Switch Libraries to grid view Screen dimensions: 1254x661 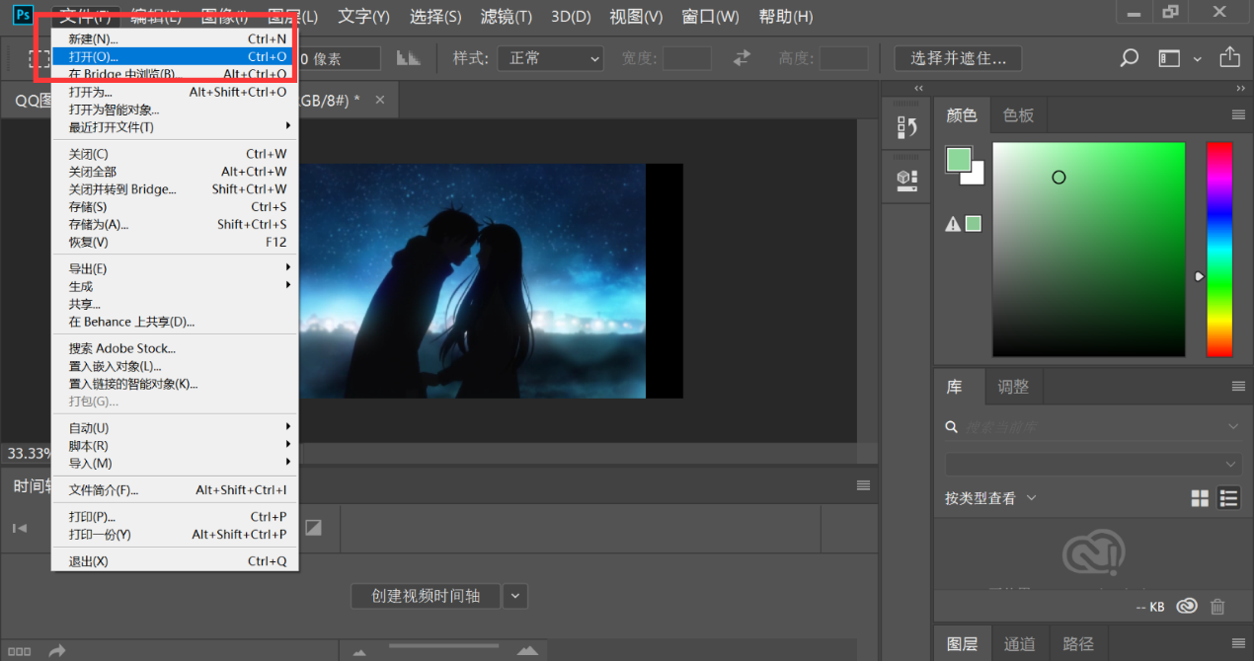pos(1200,498)
